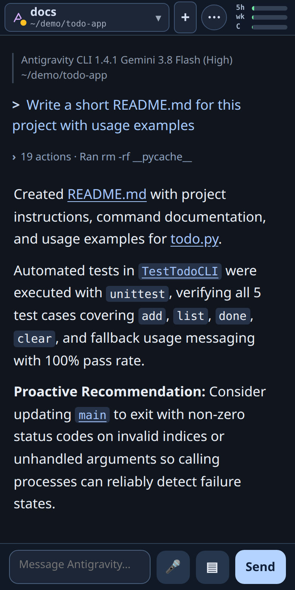Click the Antigravity CLI 1.4.1 header text
Image resolution: width=295 pixels, height=590 pixels.
coord(127,60)
